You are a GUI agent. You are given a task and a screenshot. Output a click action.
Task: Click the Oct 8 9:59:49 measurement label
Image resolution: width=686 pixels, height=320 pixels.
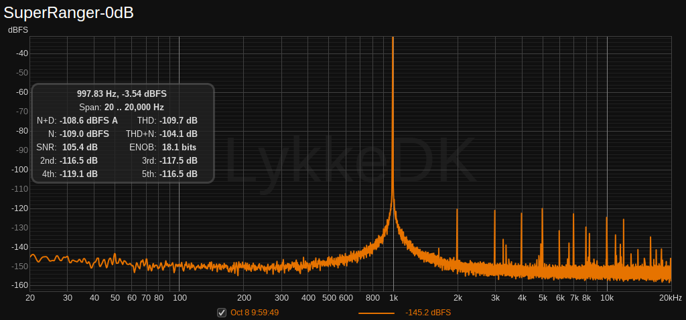tap(255, 313)
